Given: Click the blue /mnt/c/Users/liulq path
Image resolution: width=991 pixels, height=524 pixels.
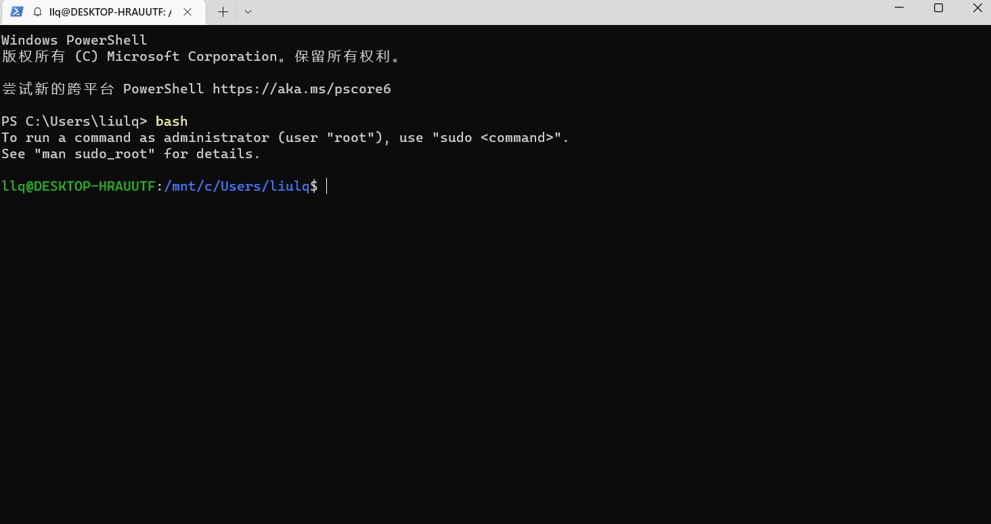Looking at the screenshot, I should (x=236, y=187).
